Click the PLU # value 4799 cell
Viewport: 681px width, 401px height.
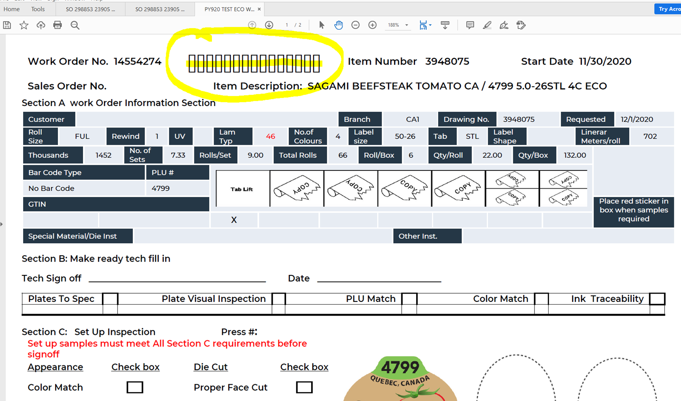tap(177, 188)
